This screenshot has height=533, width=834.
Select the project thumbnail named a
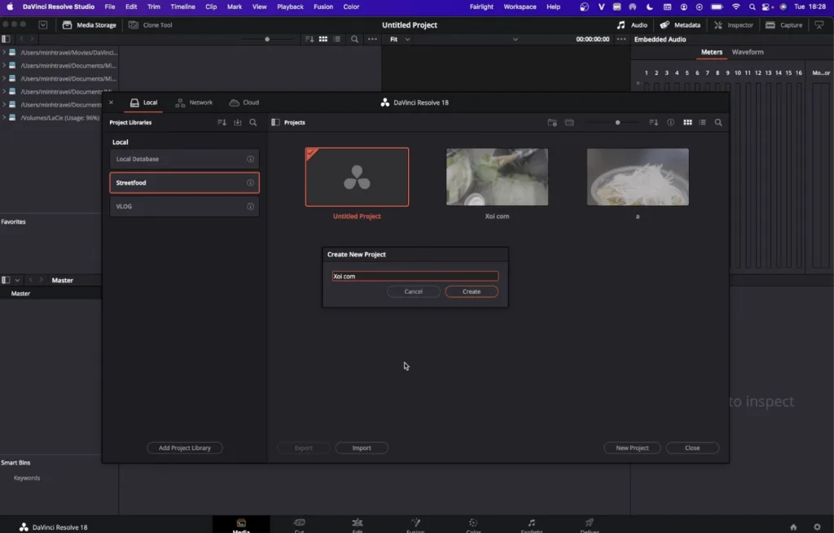click(x=638, y=177)
